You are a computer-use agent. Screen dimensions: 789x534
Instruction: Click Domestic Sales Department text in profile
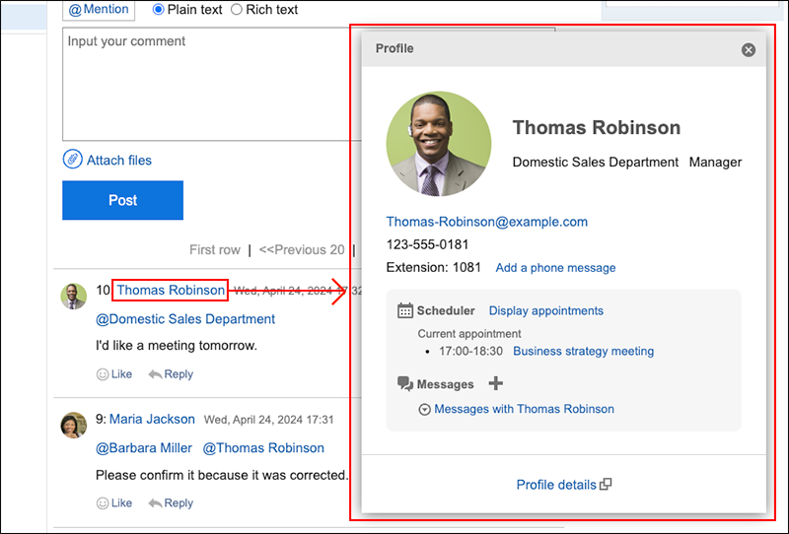(x=596, y=163)
